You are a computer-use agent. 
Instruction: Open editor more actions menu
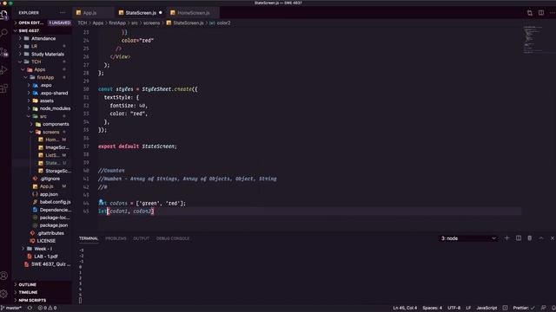click(x=553, y=13)
